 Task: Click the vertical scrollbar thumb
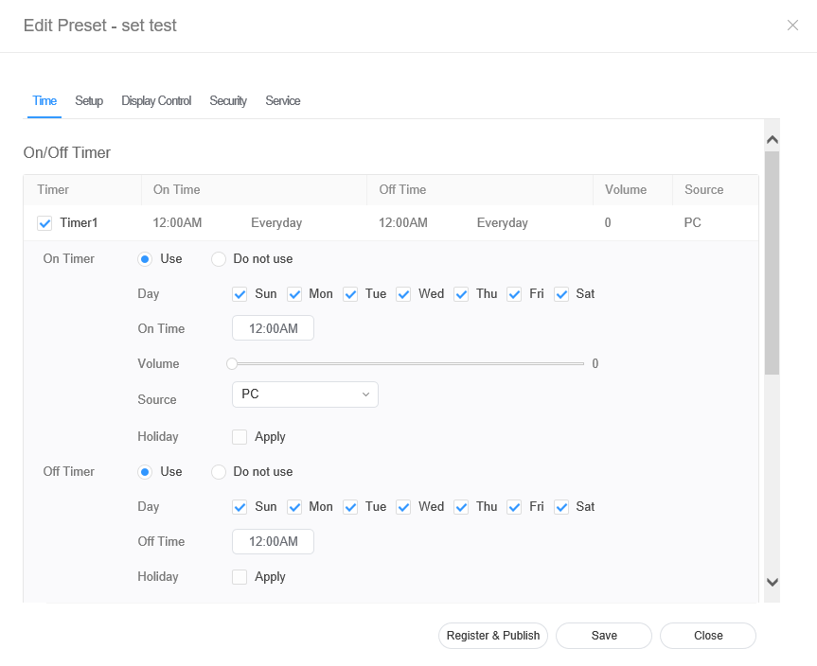[772, 262]
